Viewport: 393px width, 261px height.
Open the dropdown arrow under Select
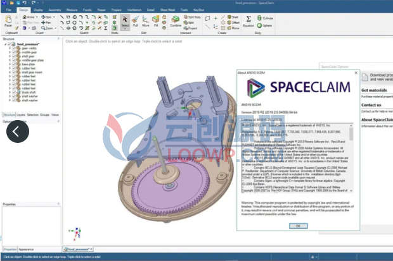click(125, 28)
